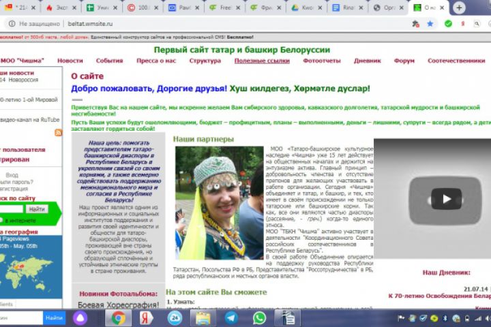This screenshot has width=491, height=327.
Task: Open the Соотечественники menu item
Action: 456,61
